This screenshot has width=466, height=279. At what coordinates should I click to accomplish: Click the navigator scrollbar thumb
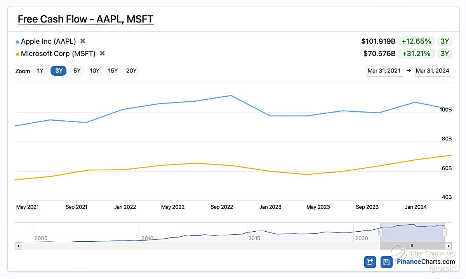pyautogui.click(x=412, y=246)
